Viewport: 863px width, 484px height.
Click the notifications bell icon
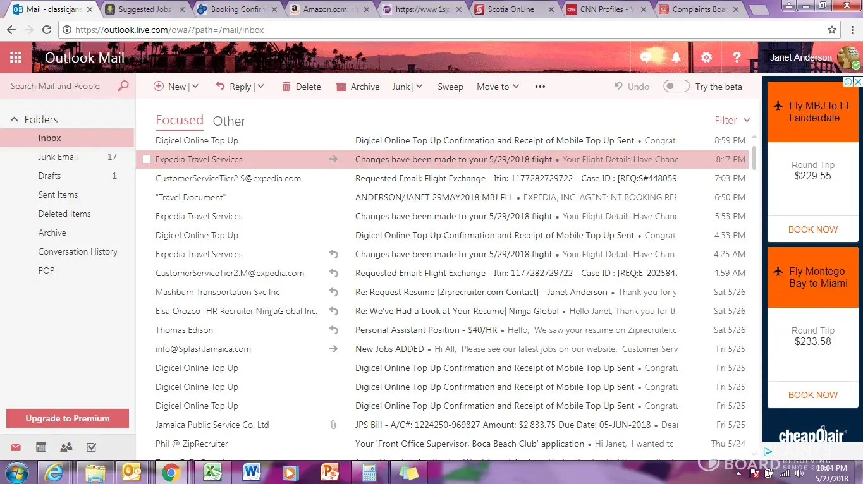point(676,57)
